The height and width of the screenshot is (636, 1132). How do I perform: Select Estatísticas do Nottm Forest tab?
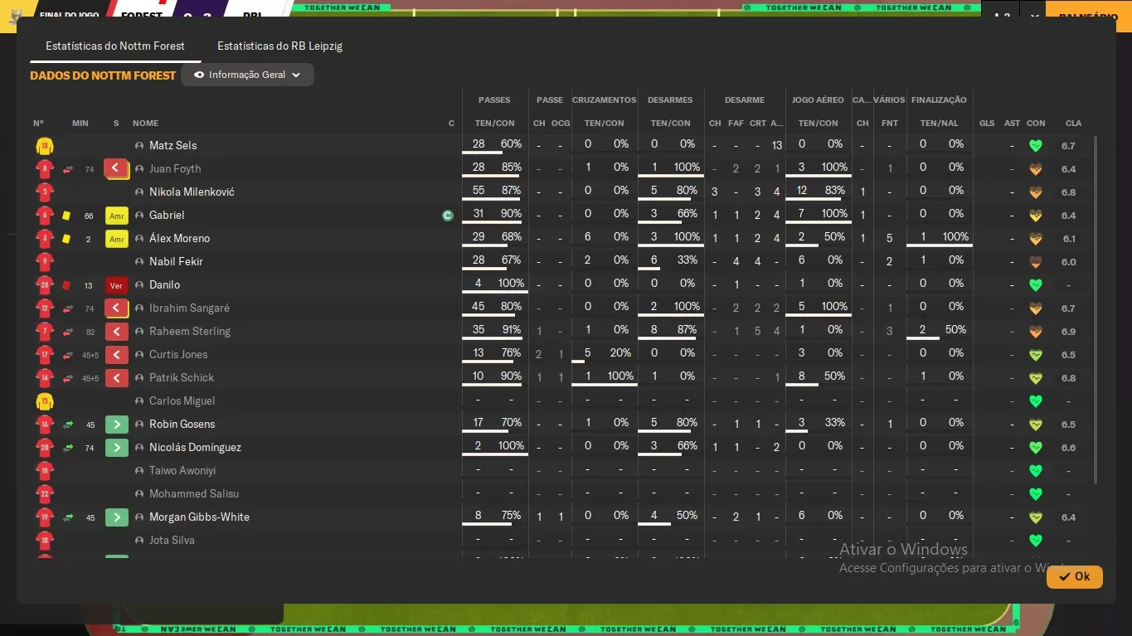tap(115, 46)
